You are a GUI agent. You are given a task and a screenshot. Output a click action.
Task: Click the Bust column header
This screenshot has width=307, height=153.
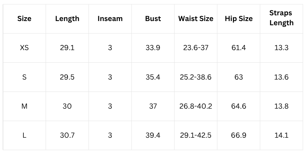click(x=153, y=19)
